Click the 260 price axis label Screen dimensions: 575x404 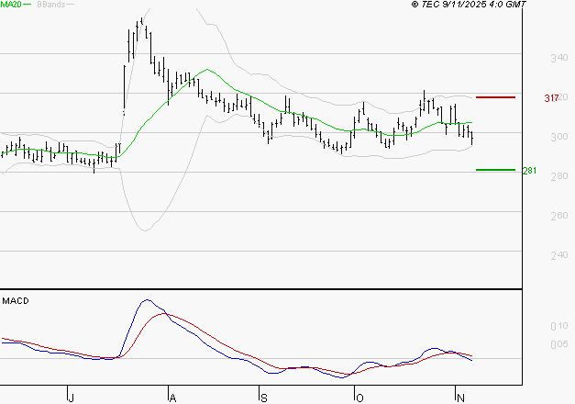(x=559, y=216)
